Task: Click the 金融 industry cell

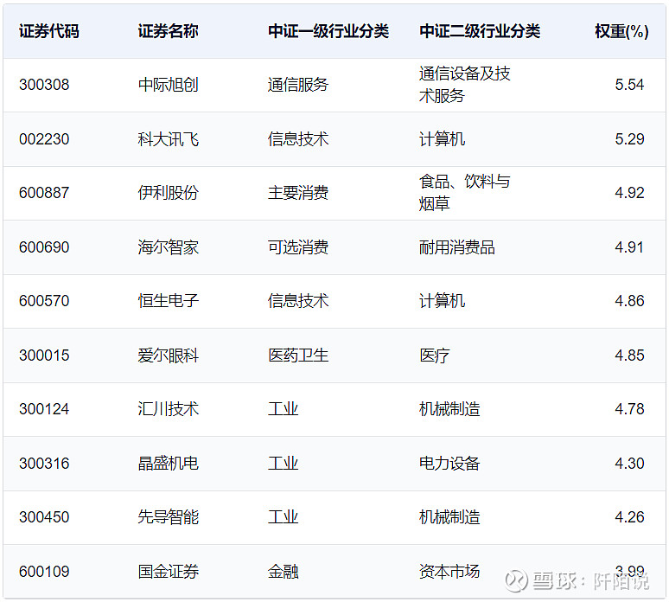Action: pyautogui.click(x=283, y=572)
